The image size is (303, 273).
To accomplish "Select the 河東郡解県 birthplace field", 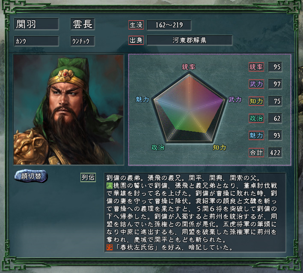I will 189,40.
